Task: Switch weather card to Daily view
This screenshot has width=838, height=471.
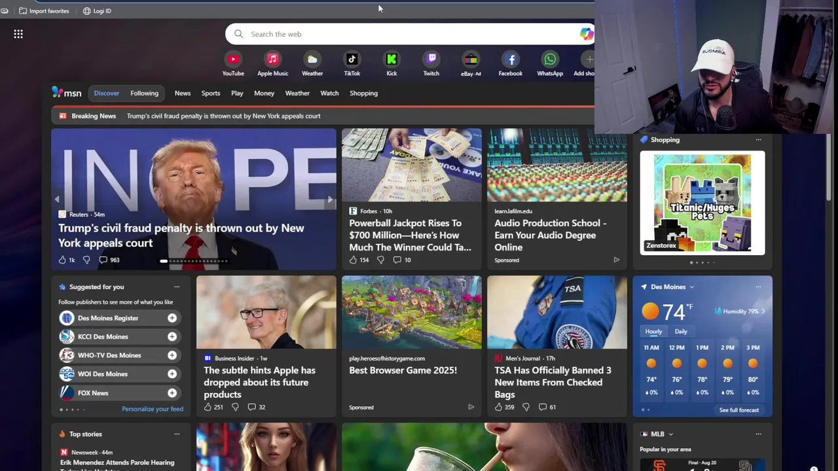Action: pos(681,331)
